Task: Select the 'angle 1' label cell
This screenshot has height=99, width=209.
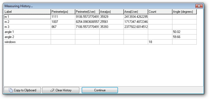Action: (x=27, y=32)
